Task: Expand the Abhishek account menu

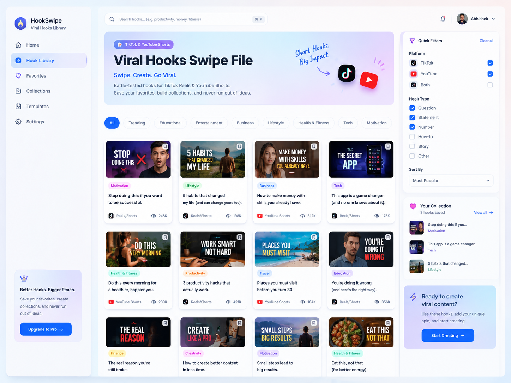Action: click(x=476, y=19)
